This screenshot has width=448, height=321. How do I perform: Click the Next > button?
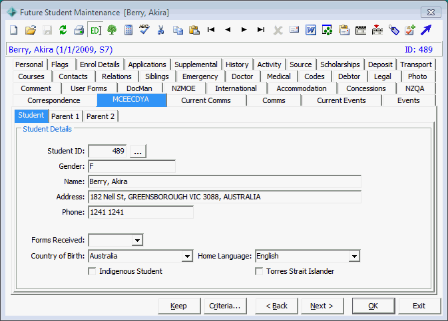click(322, 306)
